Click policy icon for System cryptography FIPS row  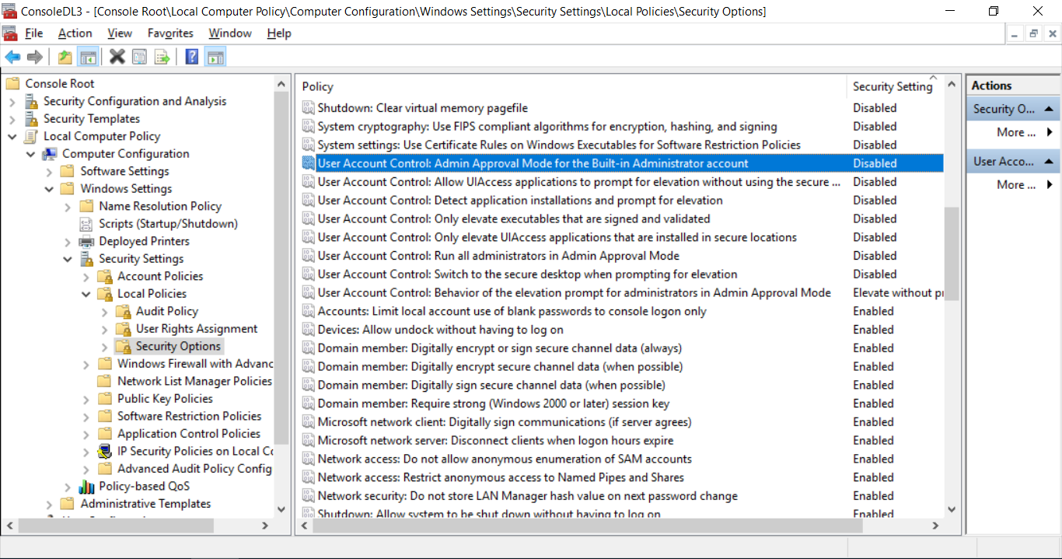tap(309, 126)
